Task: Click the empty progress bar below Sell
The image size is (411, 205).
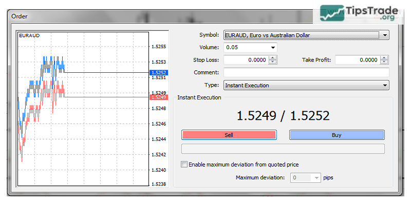Action: click(x=283, y=149)
